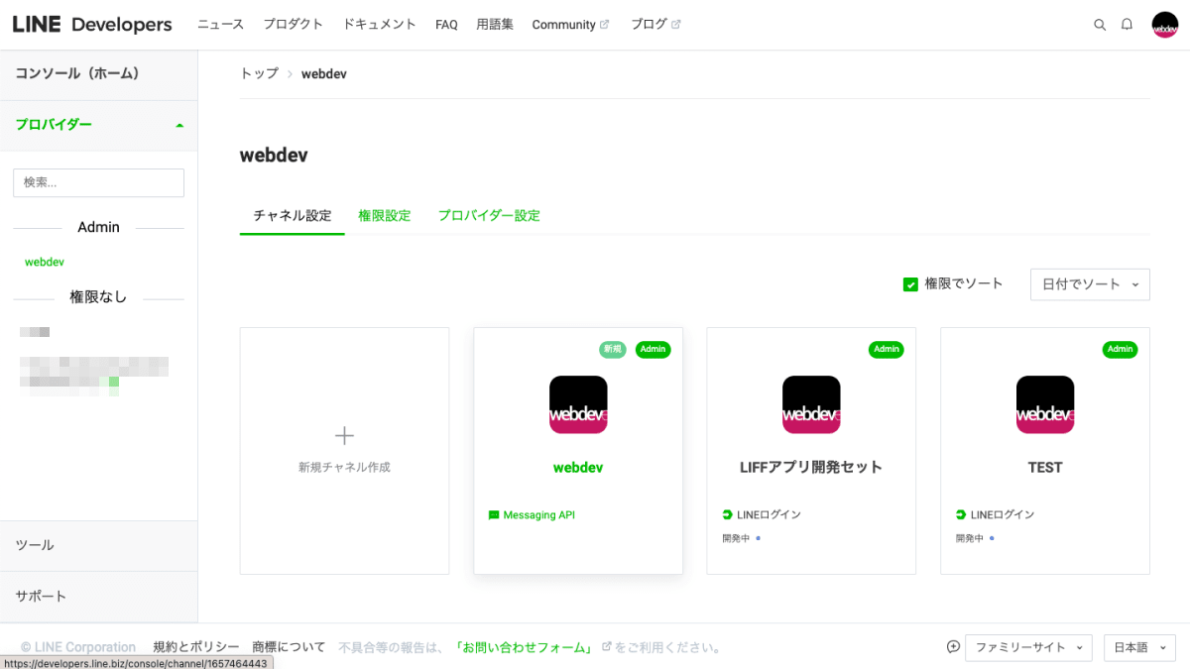Screen dimensions: 1190x669
Task: Click the Messaging API label text
Action: click(539, 515)
